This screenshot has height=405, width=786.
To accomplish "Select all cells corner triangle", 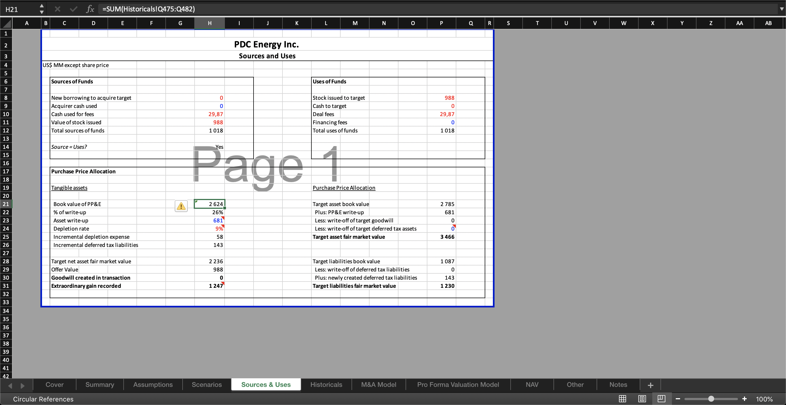I will [6, 23].
